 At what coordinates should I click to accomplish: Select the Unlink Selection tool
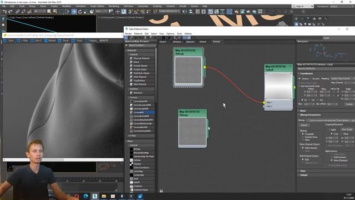[x=23, y=12]
